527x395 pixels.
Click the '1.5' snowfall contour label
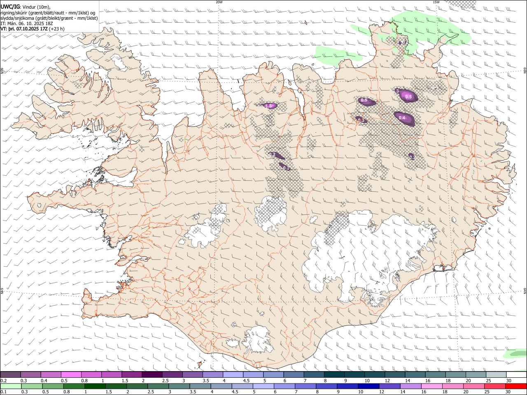click(x=268, y=106)
